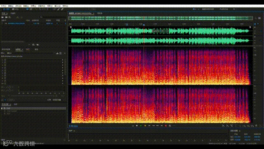This screenshot has width=264, height=149.
Task: Switch to Multitrack view
Action: click(x=16, y=9)
